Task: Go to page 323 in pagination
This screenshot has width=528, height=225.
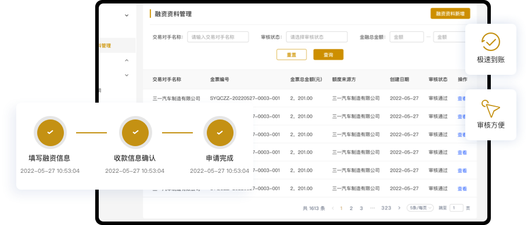Action: pos(386,208)
